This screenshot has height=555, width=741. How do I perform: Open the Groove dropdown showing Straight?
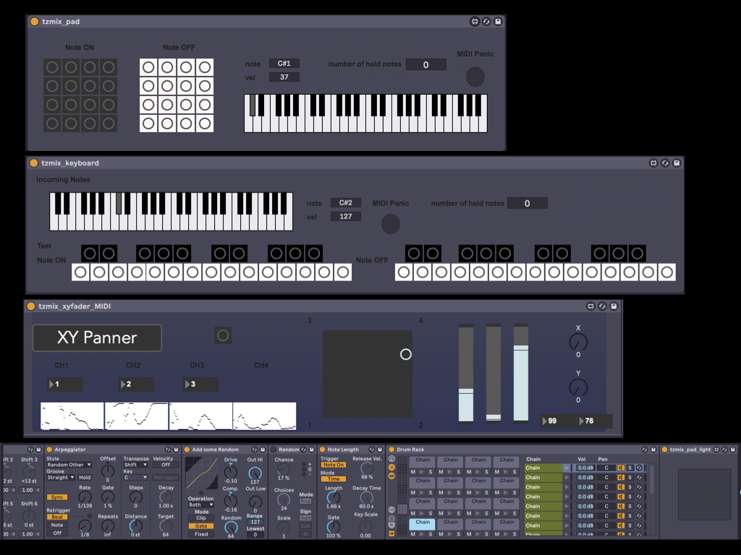[x=61, y=478]
